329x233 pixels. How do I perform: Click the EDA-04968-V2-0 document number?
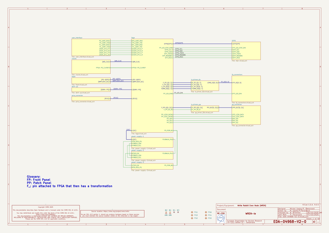290,222
